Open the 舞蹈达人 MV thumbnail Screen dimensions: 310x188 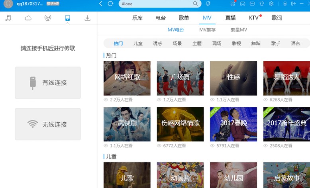[x=286, y=78]
